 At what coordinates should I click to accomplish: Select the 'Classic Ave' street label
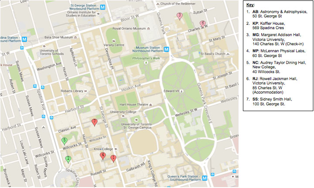click(x=67, y=129)
